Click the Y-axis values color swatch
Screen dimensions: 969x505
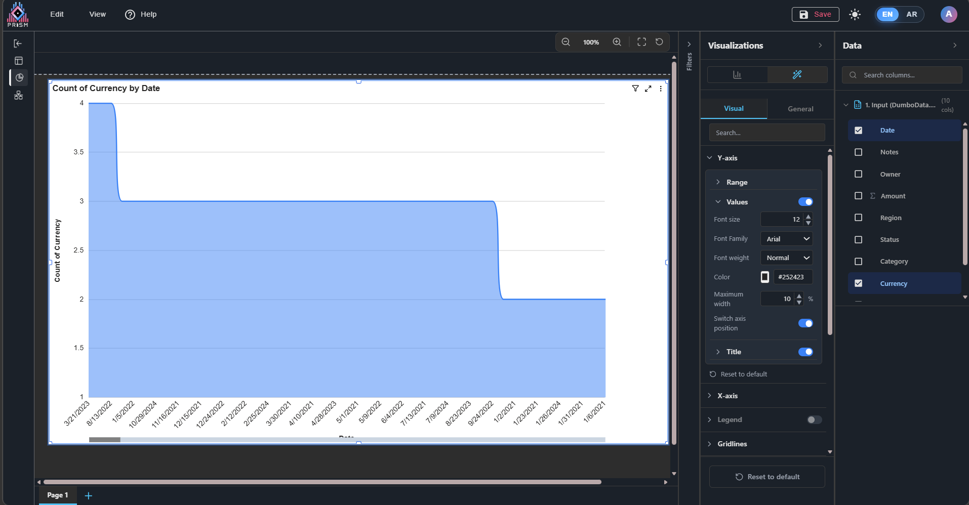(764, 277)
